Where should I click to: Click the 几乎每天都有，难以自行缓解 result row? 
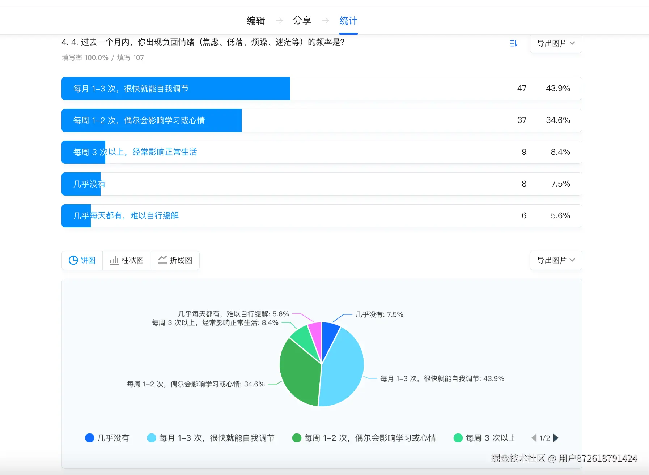click(322, 216)
